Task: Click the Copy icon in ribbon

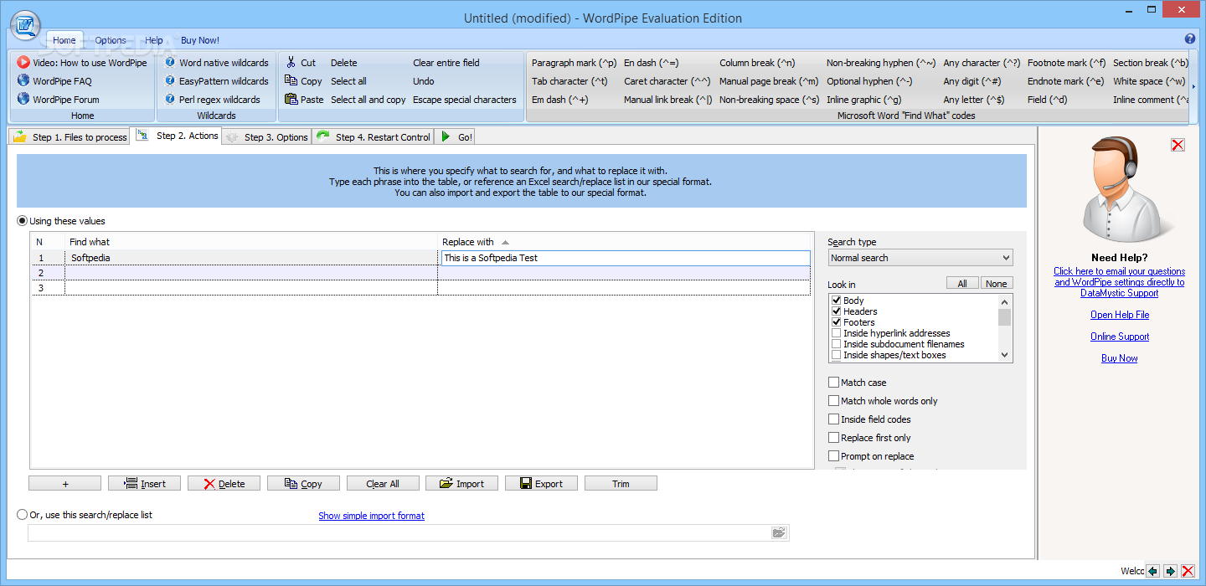Action: tap(291, 81)
